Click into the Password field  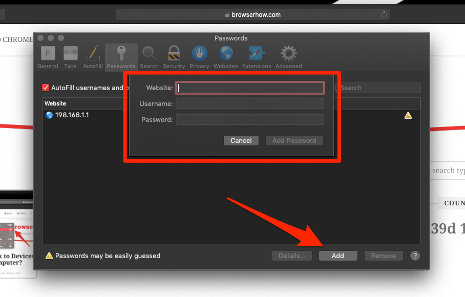click(250, 120)
